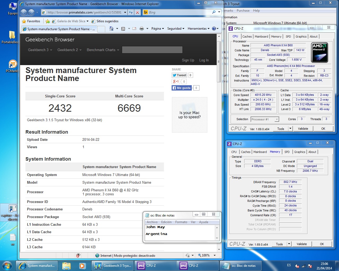Share via the Tweet button

(180, 75)
